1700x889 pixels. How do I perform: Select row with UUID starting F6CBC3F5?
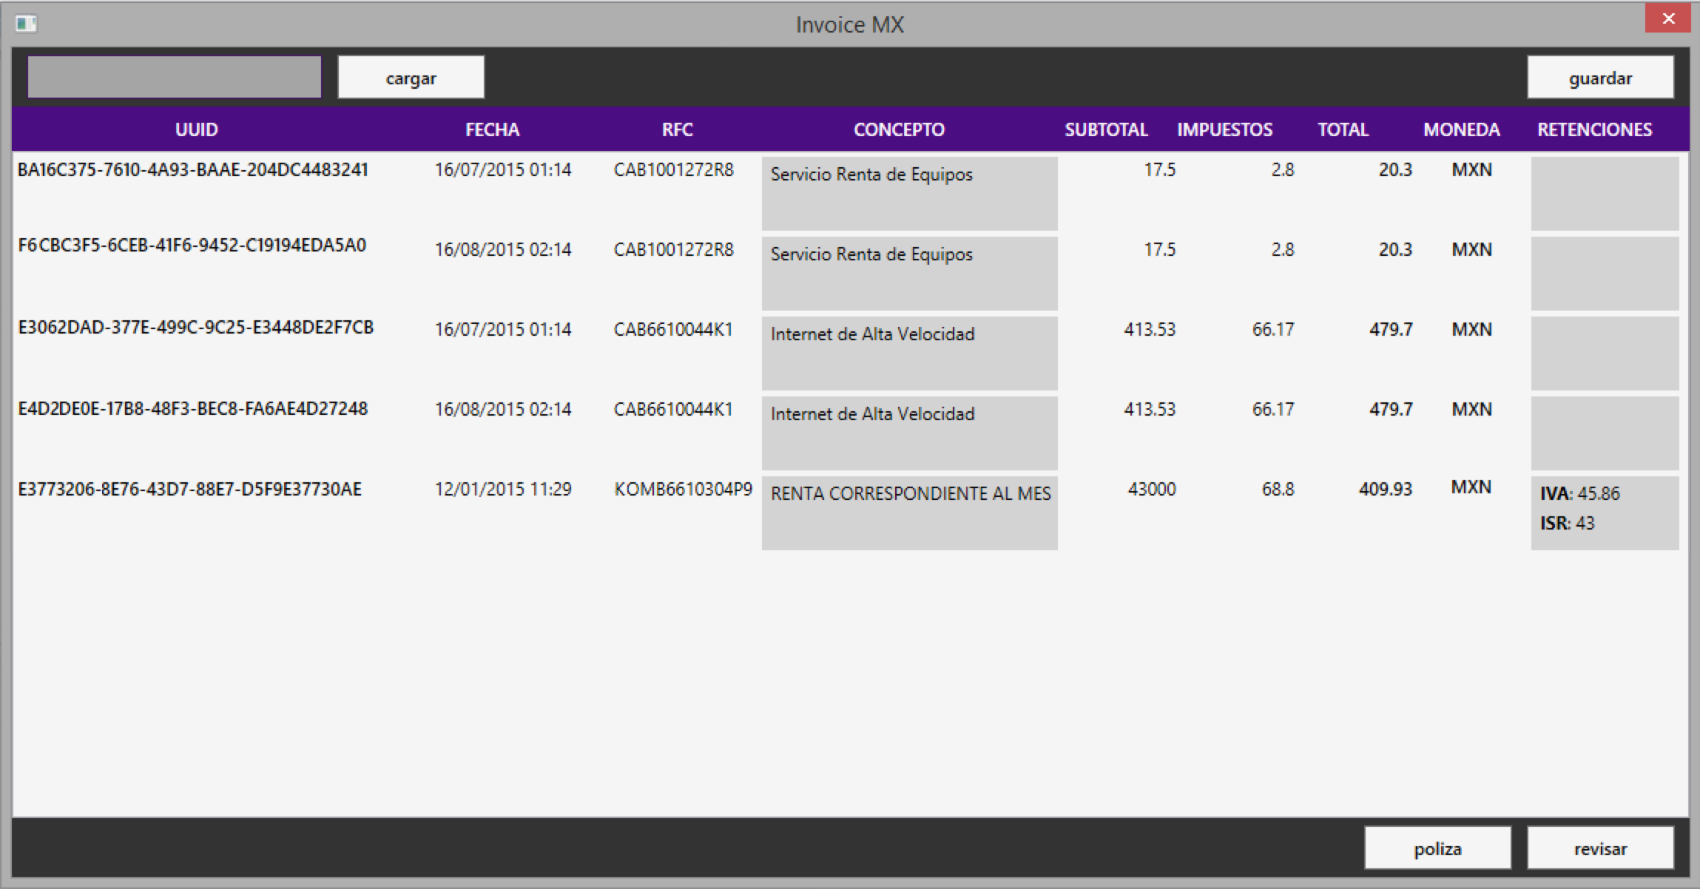point(192,246)
